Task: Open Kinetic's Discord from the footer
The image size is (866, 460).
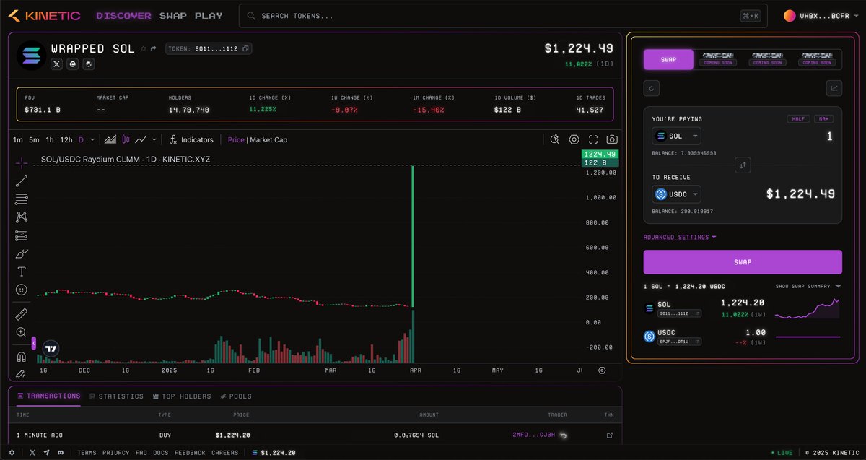Action: click(x=61, y=453)
